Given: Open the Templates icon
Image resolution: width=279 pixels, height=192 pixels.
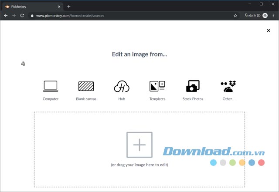Looking at the screenshot, I should 157,86.
